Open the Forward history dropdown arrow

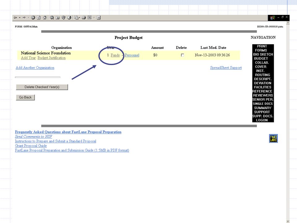pos(28,18)
